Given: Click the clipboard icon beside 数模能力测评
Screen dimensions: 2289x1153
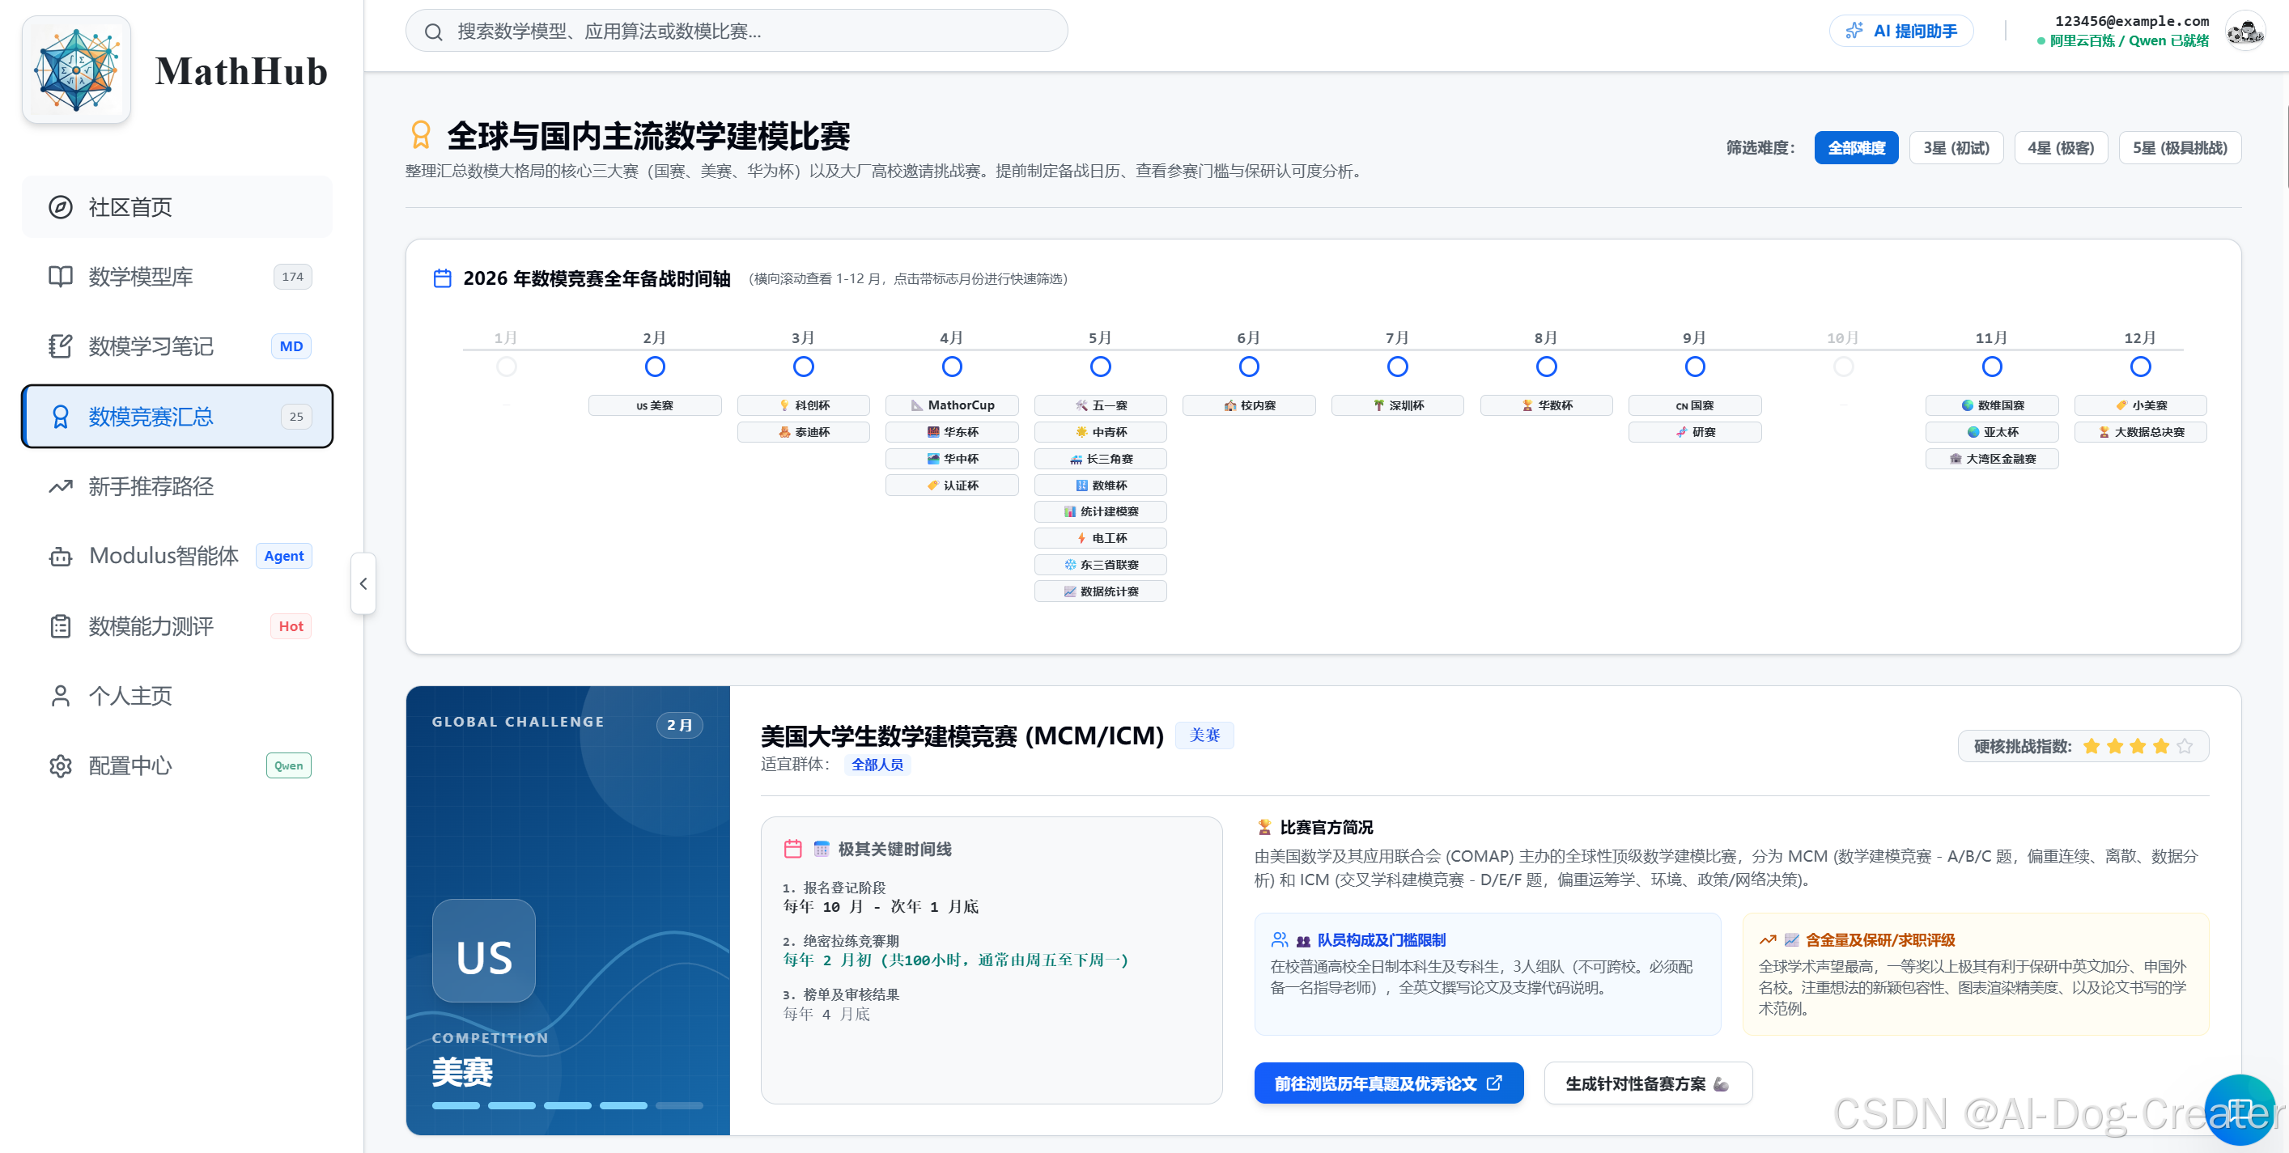Looking at the screenshot, I should pyautogui.click(x=61, y=626).
